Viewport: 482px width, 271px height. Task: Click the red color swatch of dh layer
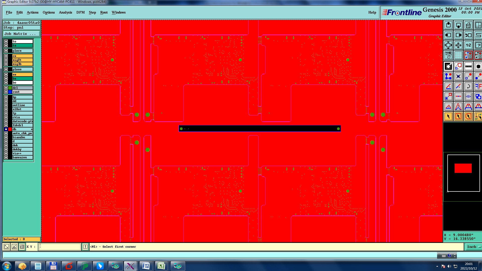[10, 129]
